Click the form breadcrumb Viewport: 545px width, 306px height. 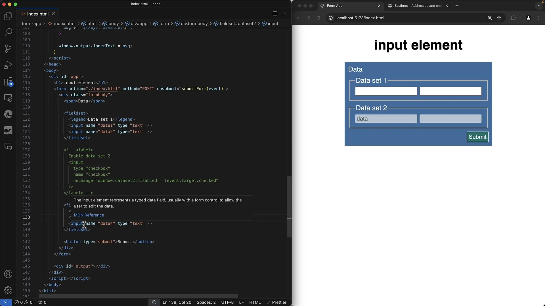tap(161, 24)
